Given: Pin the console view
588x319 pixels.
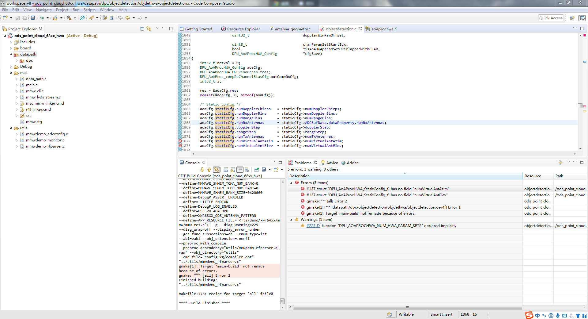Looking at the screenshot, I should point(256,170).
